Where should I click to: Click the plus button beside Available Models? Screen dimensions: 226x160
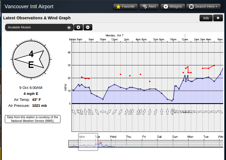tap(78, 27)
